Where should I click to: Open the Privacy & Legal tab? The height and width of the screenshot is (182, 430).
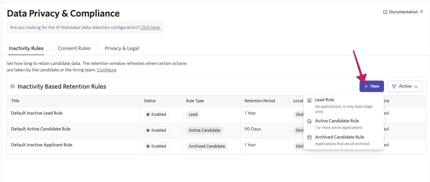point(122,48)
